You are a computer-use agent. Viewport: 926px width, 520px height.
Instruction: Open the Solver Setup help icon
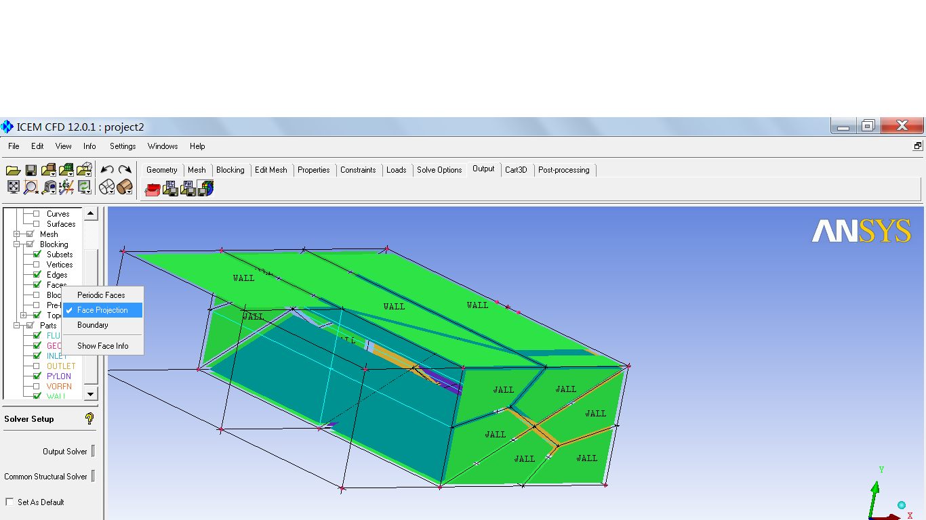pyautogui.click(x=89, y=418)
